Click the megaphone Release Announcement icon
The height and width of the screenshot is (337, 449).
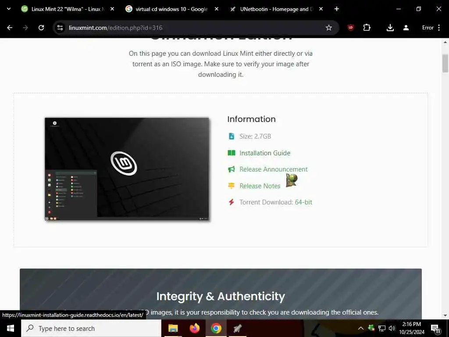coord(232,169)
